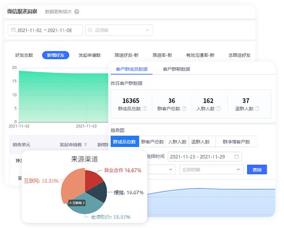
Task: Select the 群成员总数 trend button
Action: (x=125, y=141)
